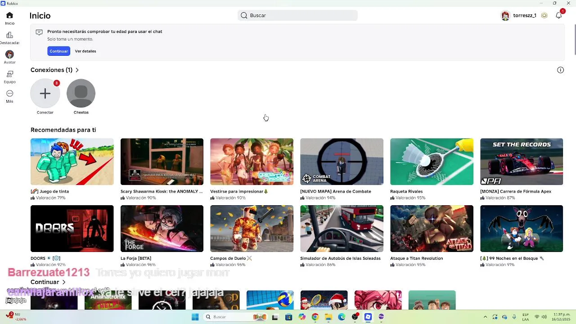The height and width of the screenshot is (324, 576).
Task: Open Destacadas charts in the sidebar
Action: 9,38
